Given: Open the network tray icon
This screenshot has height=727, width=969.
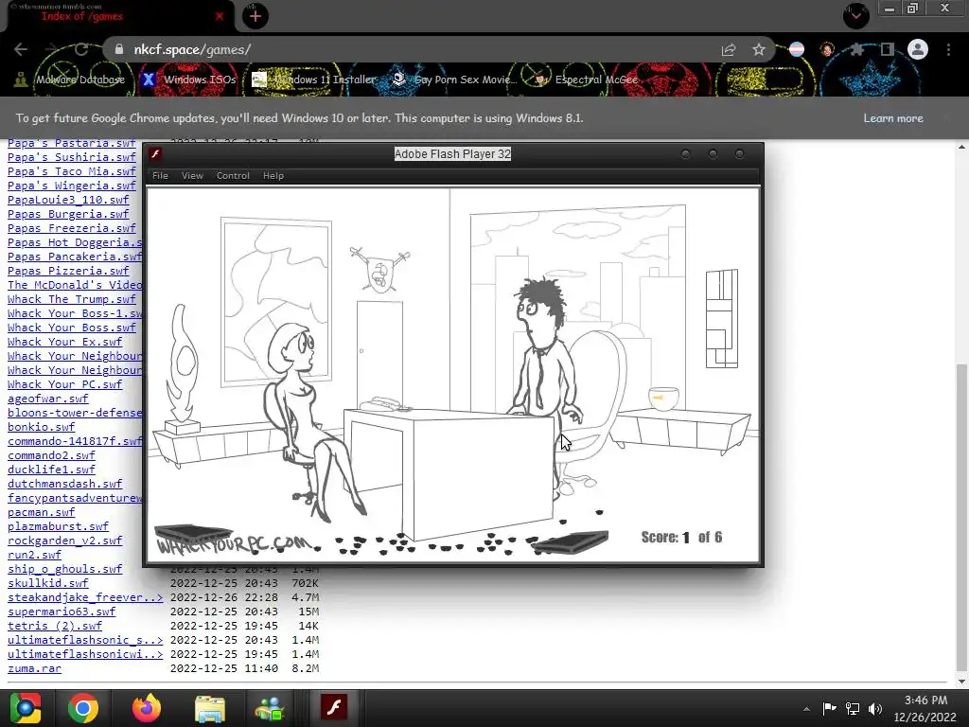Looking at the screenshot, I should click(x=853, y=708).
